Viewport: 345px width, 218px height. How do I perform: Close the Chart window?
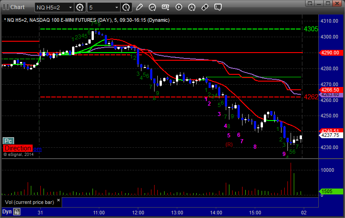[x=337, y=3]
